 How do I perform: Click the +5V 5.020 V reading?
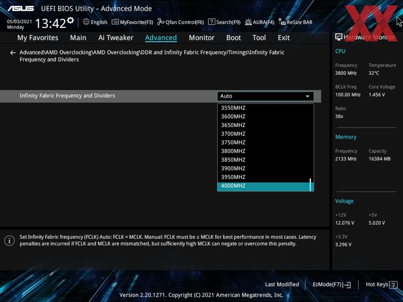click(x=377, y=223)
